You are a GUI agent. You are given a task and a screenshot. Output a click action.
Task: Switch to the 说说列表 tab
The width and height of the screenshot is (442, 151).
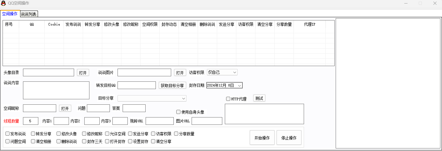pos(29,14)
